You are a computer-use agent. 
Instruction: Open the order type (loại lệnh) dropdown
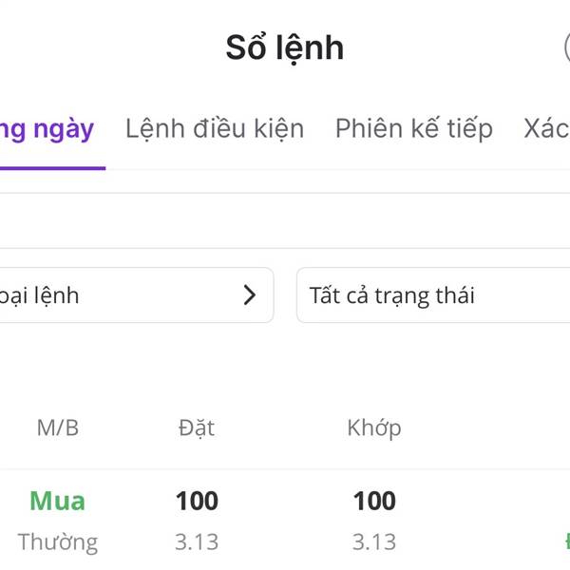pos(133,295)
